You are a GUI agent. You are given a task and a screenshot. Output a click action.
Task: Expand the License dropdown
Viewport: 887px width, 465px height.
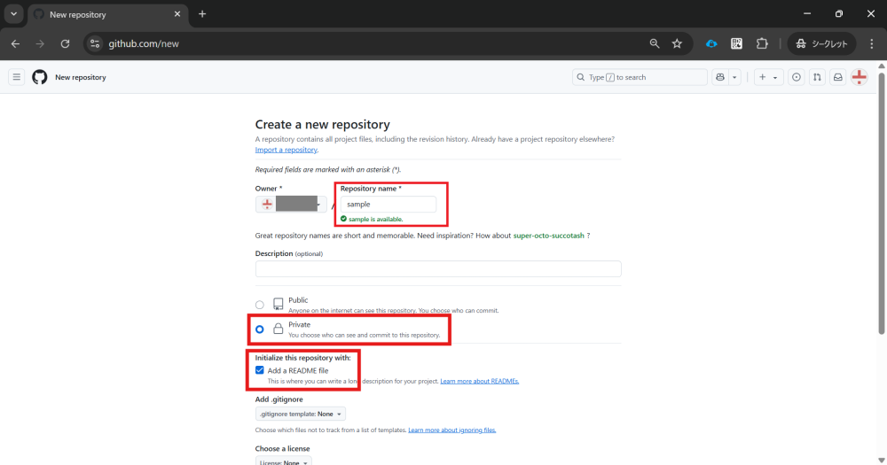(x=284, y=461)
